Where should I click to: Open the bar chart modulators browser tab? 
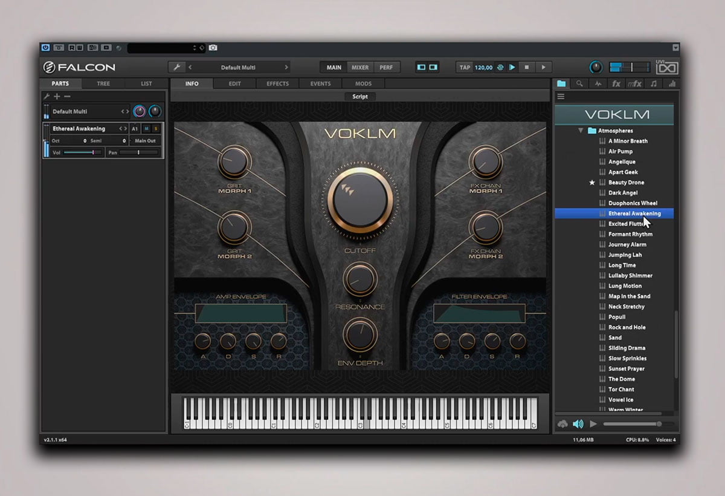[x=671, y=83]
